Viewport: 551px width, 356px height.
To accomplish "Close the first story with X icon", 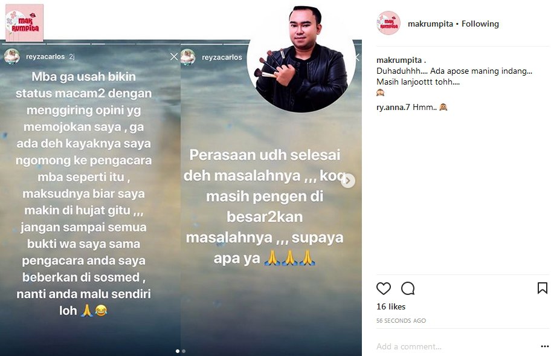I will point(174,57).
